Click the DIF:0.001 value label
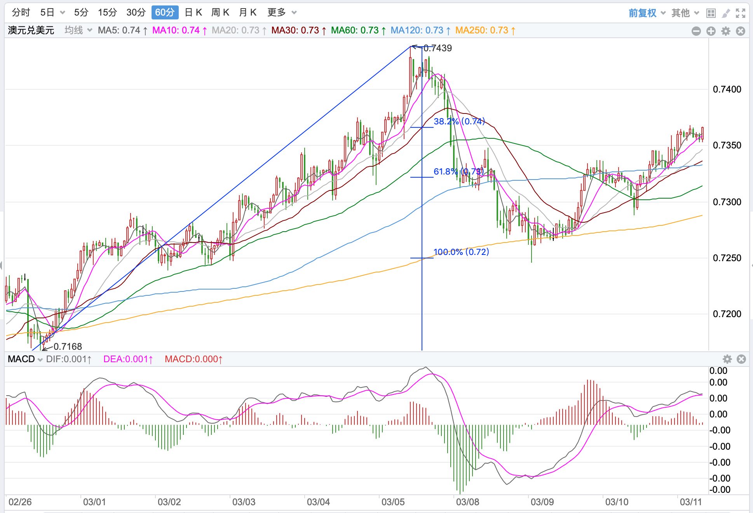This screenshot has height=513, width=753. click(x=69, y=359)
